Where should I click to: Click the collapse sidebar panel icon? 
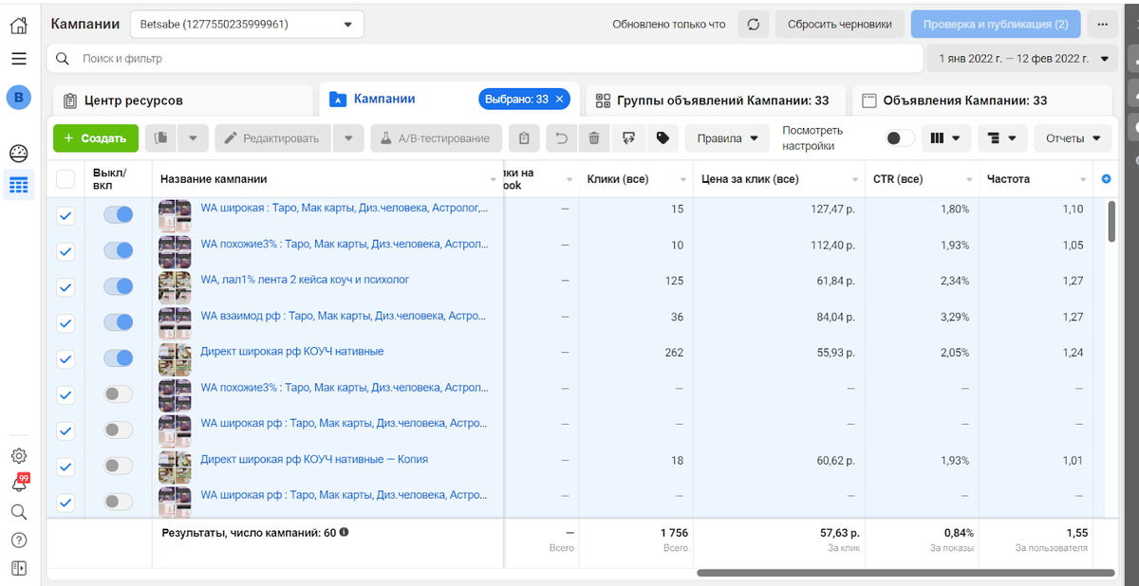(19, 569)
